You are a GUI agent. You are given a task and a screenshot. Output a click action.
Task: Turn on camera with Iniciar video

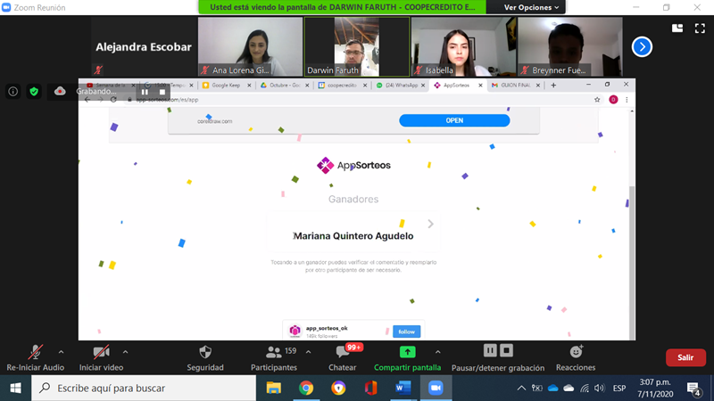pos(101,352)
